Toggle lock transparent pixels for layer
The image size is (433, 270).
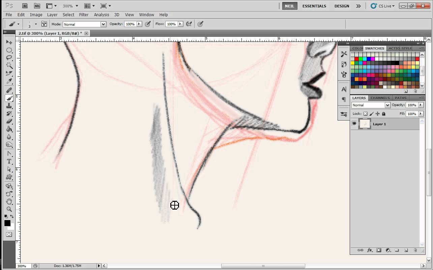point(365,114)
